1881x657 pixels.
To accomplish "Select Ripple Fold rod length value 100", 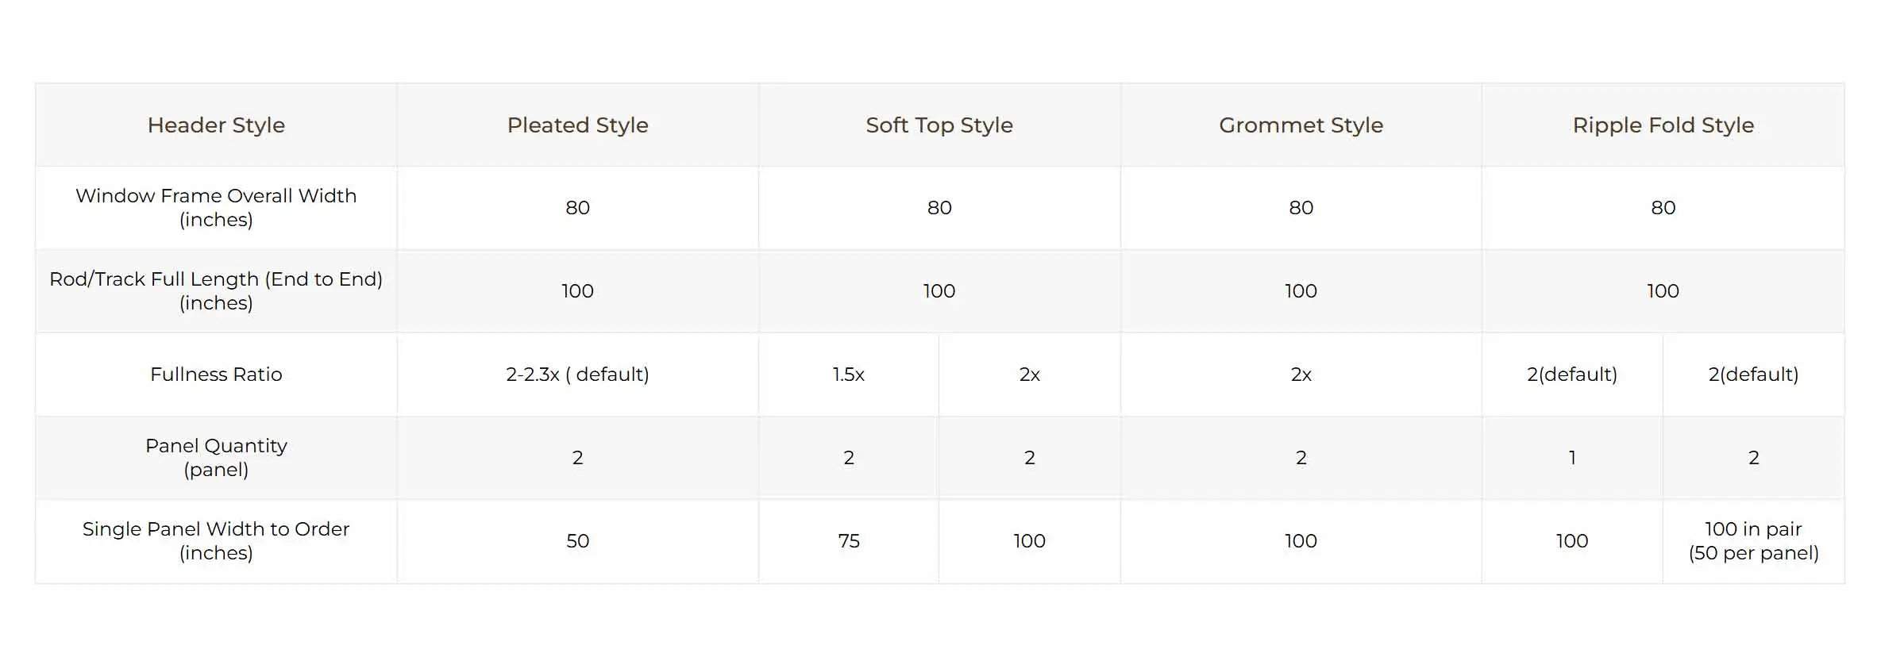I will click(1663, 291).
